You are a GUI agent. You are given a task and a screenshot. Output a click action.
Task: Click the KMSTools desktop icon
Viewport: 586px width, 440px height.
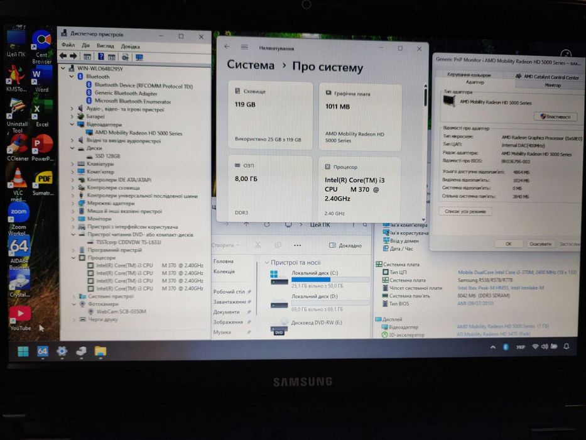coord(16,79)
